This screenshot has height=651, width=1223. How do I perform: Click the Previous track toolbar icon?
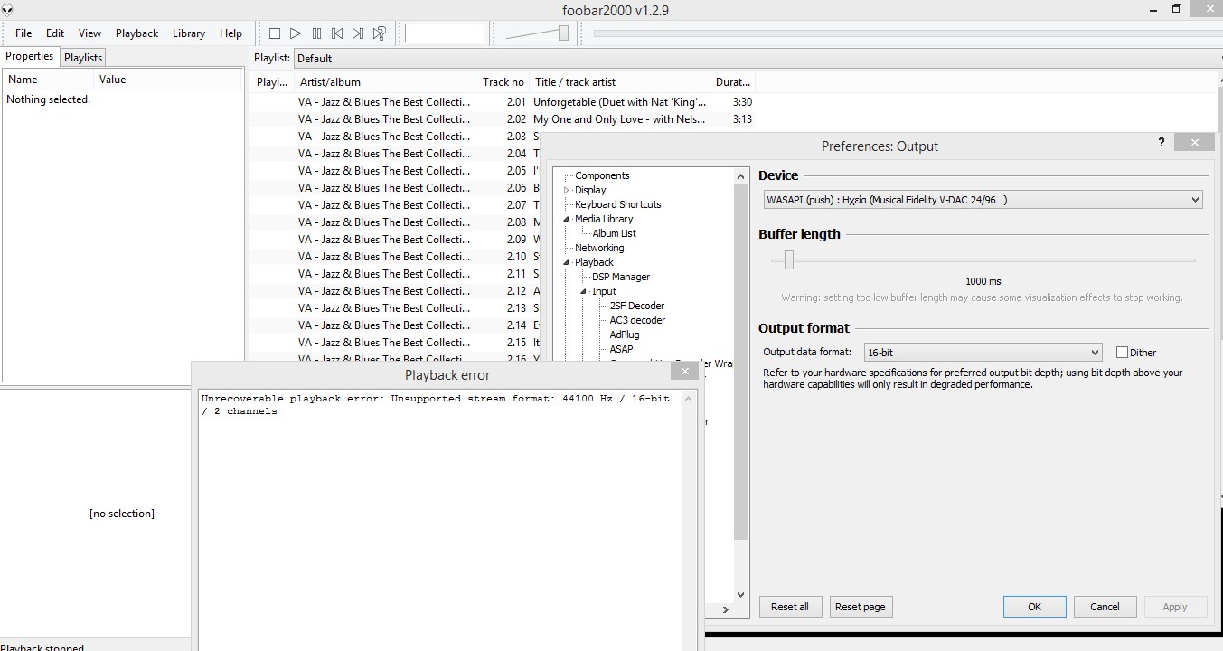coord(337,33)
